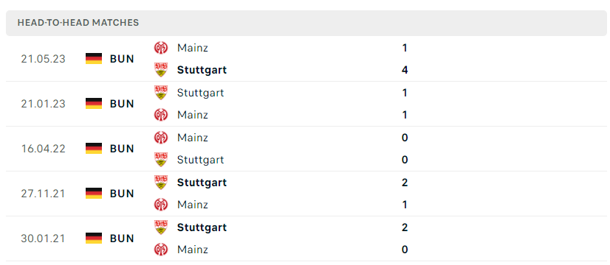Click German flag next to 21.05.23
610x265 pixels.
94,59
